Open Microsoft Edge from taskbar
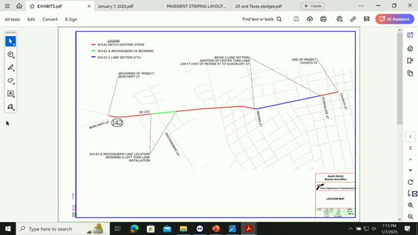The image size is (418, 235). (135, 228)
